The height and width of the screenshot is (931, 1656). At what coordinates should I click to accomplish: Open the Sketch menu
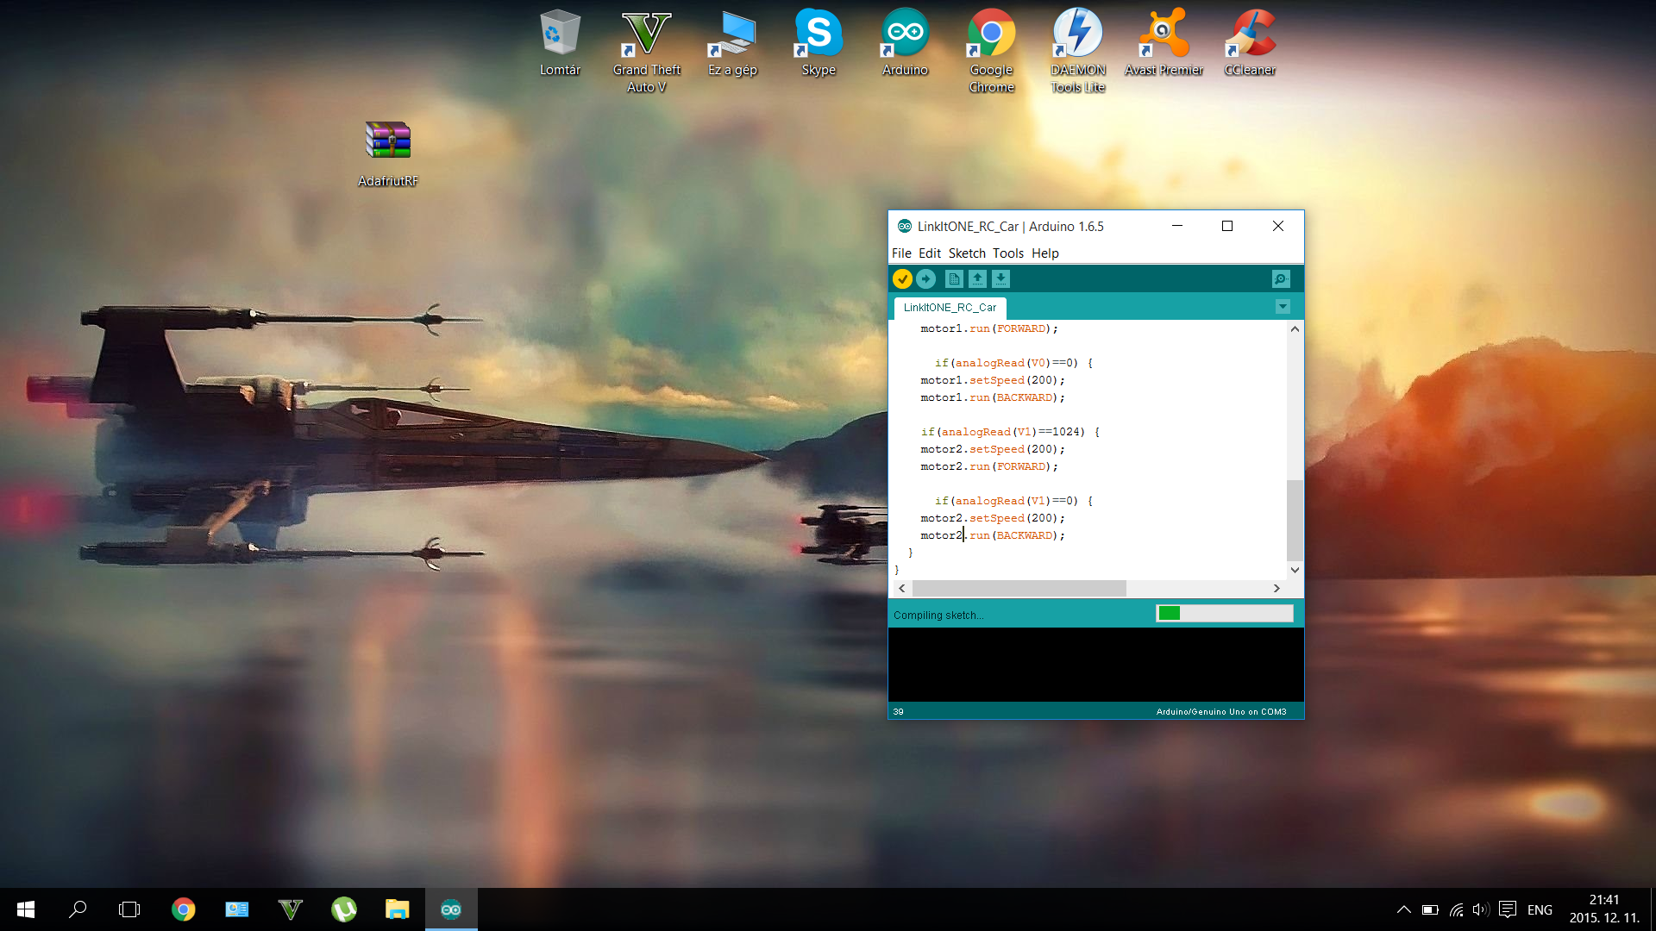coord(967,253)
